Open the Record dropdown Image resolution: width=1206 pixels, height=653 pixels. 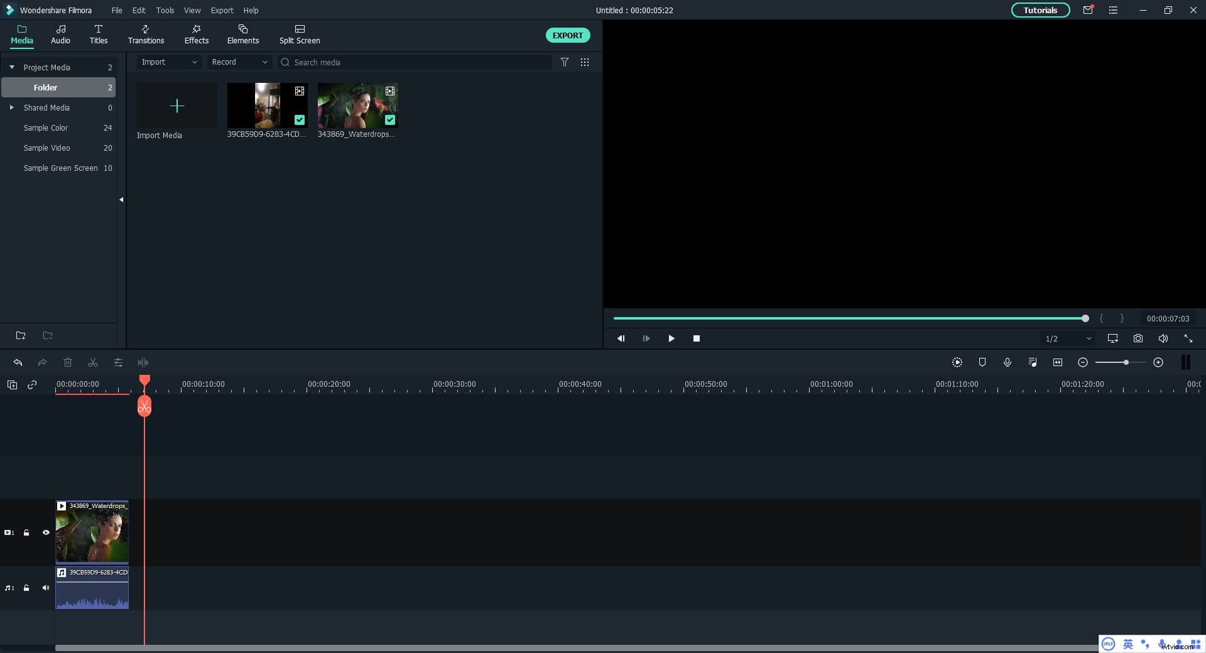point(239,62)
